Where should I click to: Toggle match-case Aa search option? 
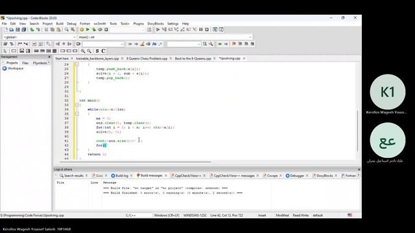154,44
